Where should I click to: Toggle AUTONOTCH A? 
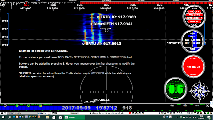[194, 18]
